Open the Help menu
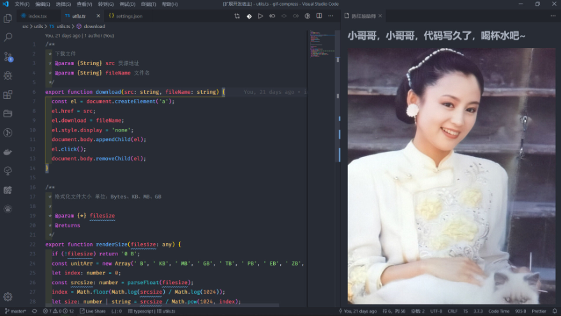Screen dimensions: 561x316 point(170,4)
